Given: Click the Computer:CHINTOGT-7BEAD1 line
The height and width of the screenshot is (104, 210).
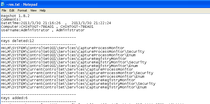Looking at the screenshot, I should coord(47,27).
